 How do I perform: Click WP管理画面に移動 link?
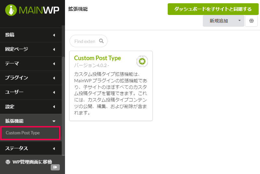(x=32, y=162)
